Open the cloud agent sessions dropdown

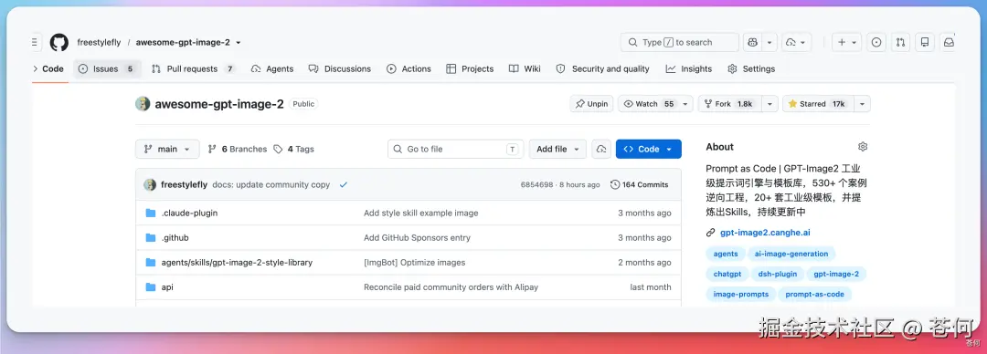click(x=797, y=42)
